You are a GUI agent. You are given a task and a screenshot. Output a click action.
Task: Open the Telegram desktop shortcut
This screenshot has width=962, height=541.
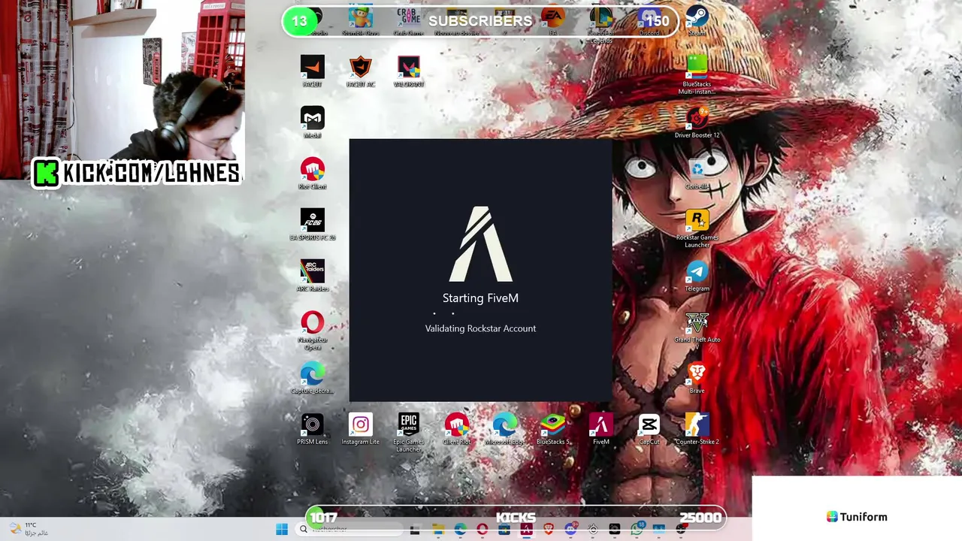[x=697, y=276]
